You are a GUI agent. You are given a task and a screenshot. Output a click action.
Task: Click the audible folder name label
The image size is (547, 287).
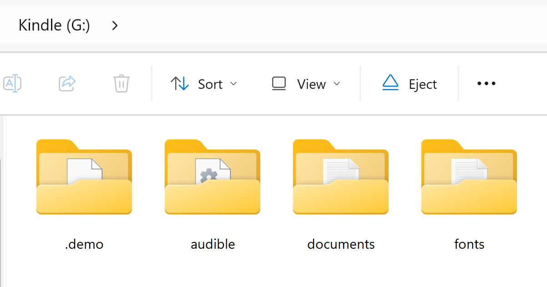click(213, 244)
